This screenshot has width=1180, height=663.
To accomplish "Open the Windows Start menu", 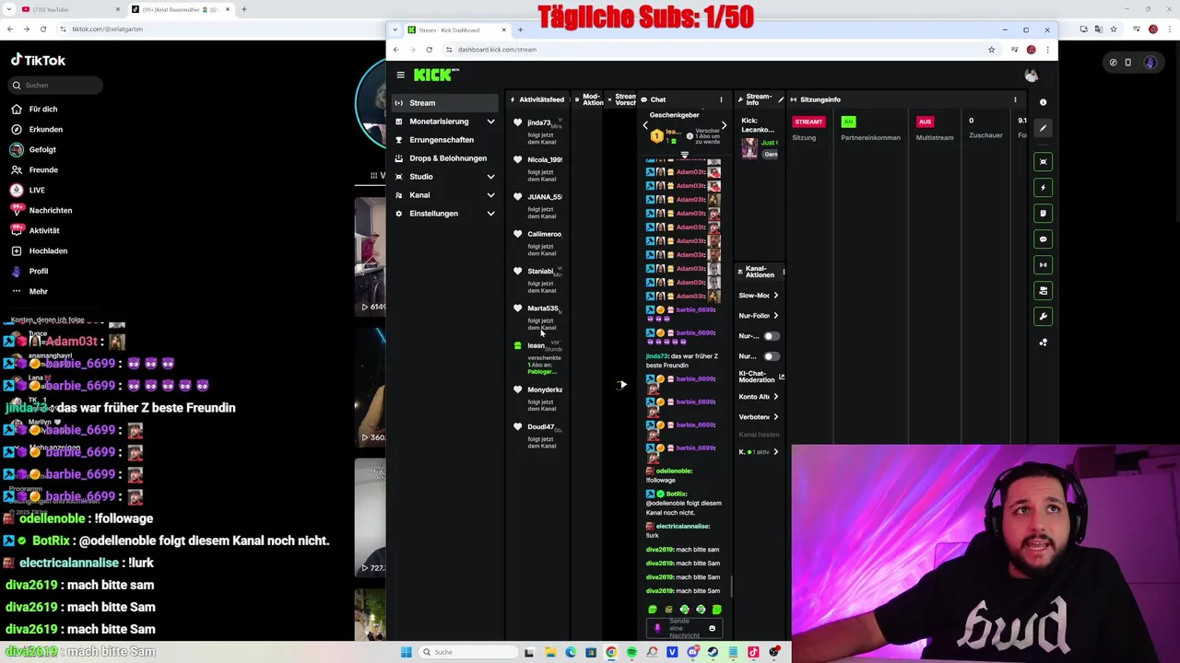I will pos(406,652).
